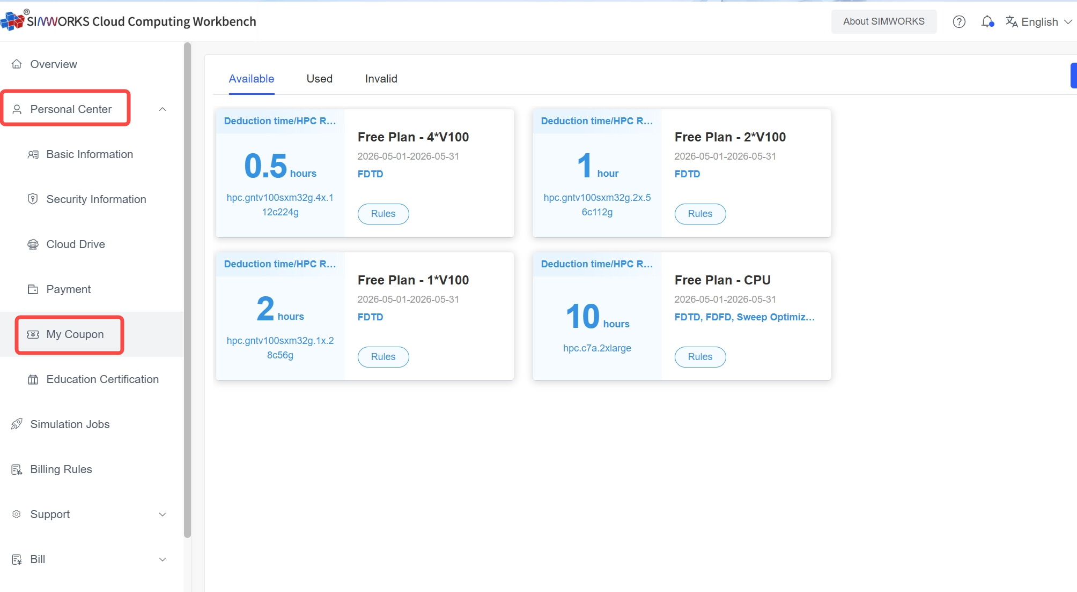Click the 4*V100 card's Deduction time header
The image size is (1077, 592).
click(280, 121)
